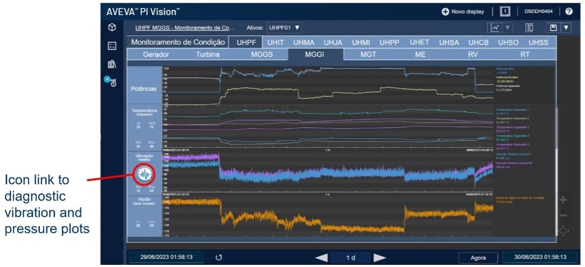Expand the trend symbol type dropdown arrow
Screen dimensions: 585x267
(x=506, y=28)
